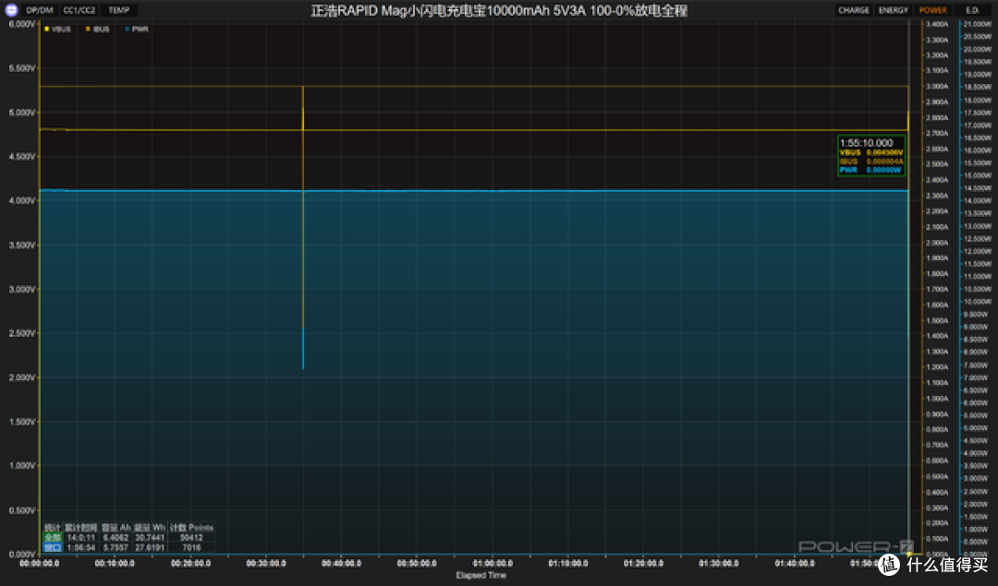Image resolution: width=998 pixels, height=586 pixels.
Task: Switch to the ENERGY view tab
Action: (894, 10)
